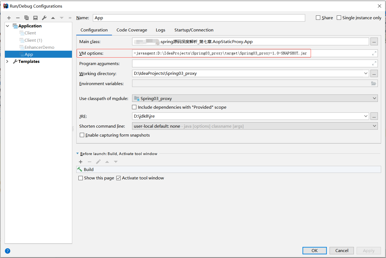Remove selected configuration with minus icon
Screen dimensions: 386x258
[x=18, y=18]
